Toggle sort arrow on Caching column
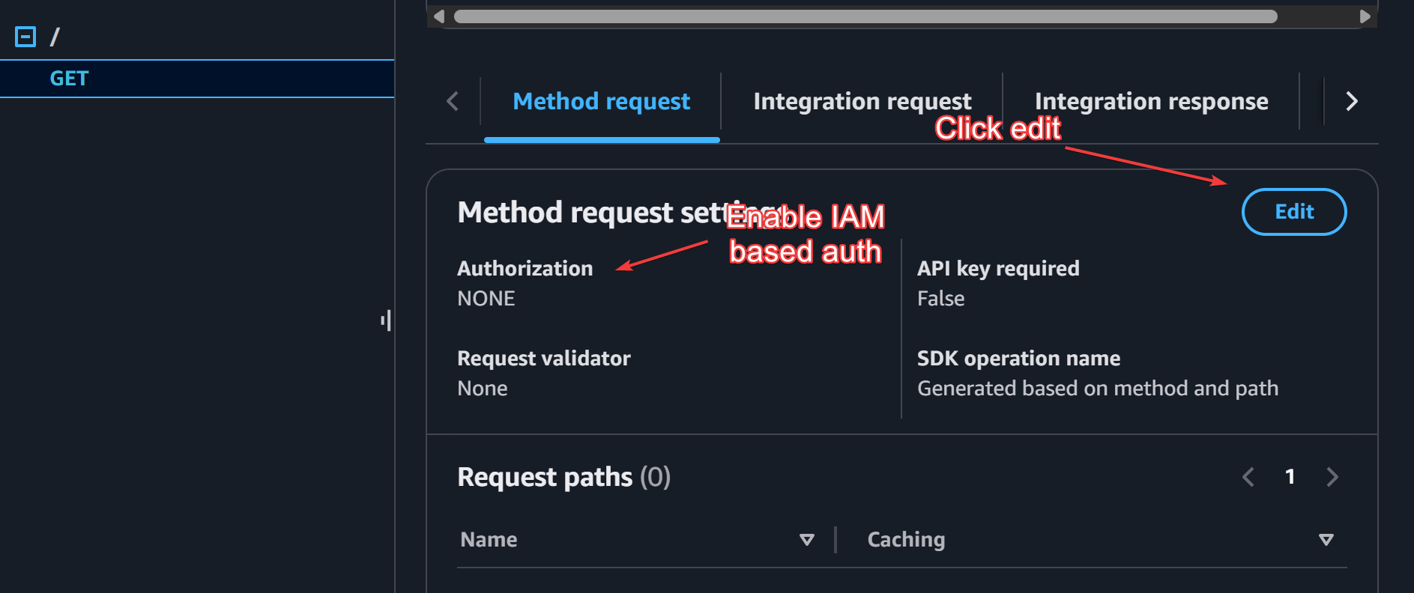The width and height of the screenshot is (1414, 593). click(1326, 540)
